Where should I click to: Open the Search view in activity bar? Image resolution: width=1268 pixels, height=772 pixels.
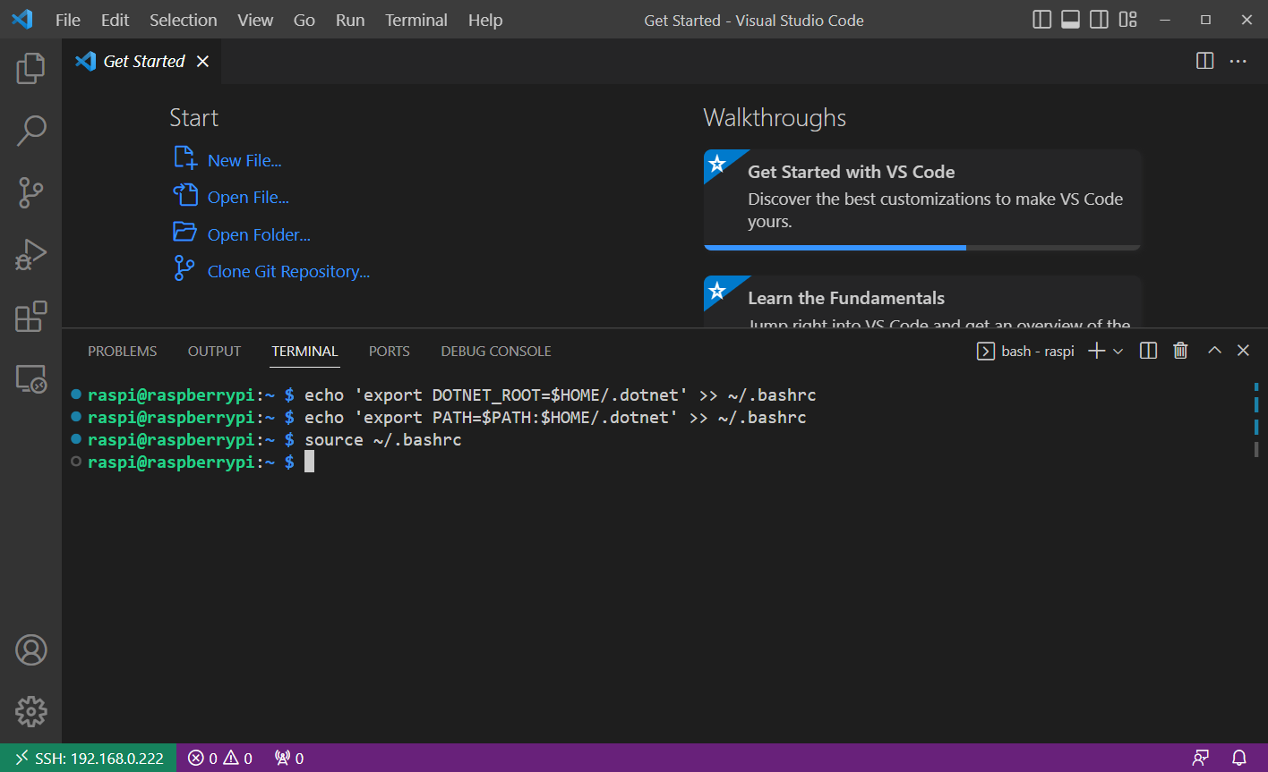[30, 131]
